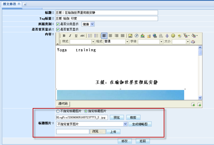Toggle bold formatting in editor toolbar
The height and width of the screenshot is (145, 214).
(x=64, y=36)
